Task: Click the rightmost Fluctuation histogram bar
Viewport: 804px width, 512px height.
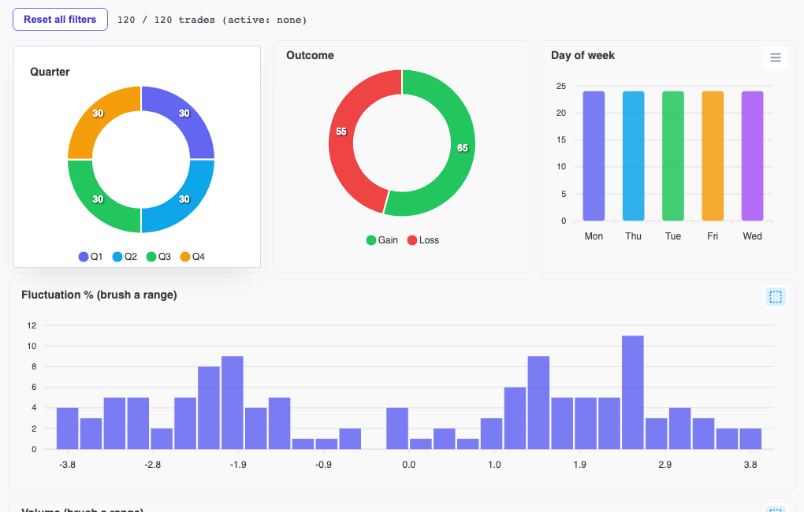Action: (750, 439)
